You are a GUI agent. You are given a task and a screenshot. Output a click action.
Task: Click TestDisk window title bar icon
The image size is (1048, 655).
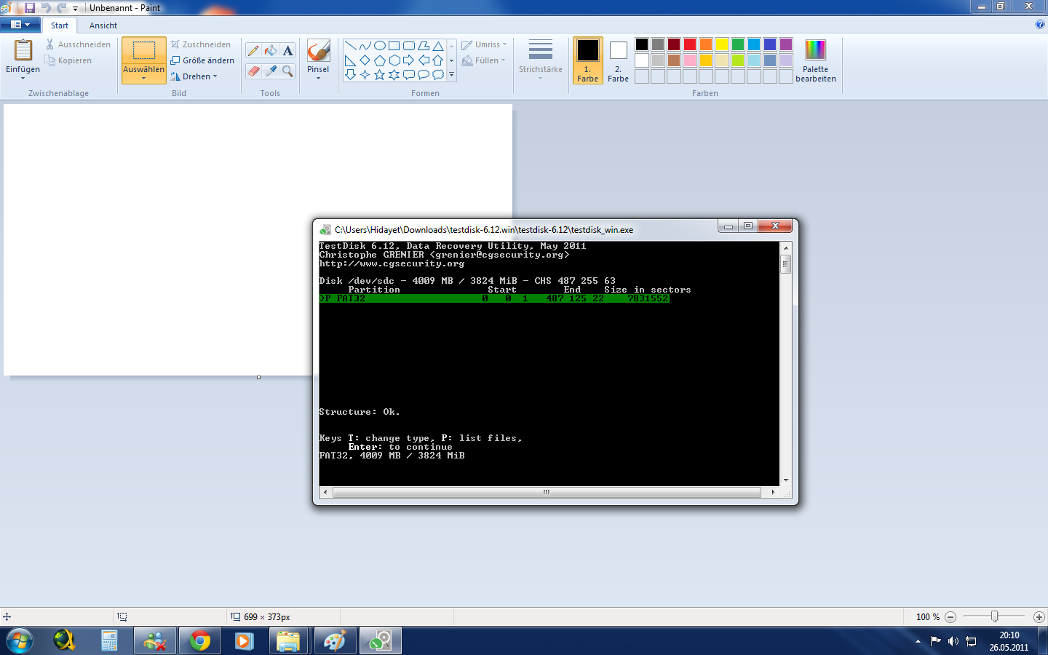coord(325,229)
